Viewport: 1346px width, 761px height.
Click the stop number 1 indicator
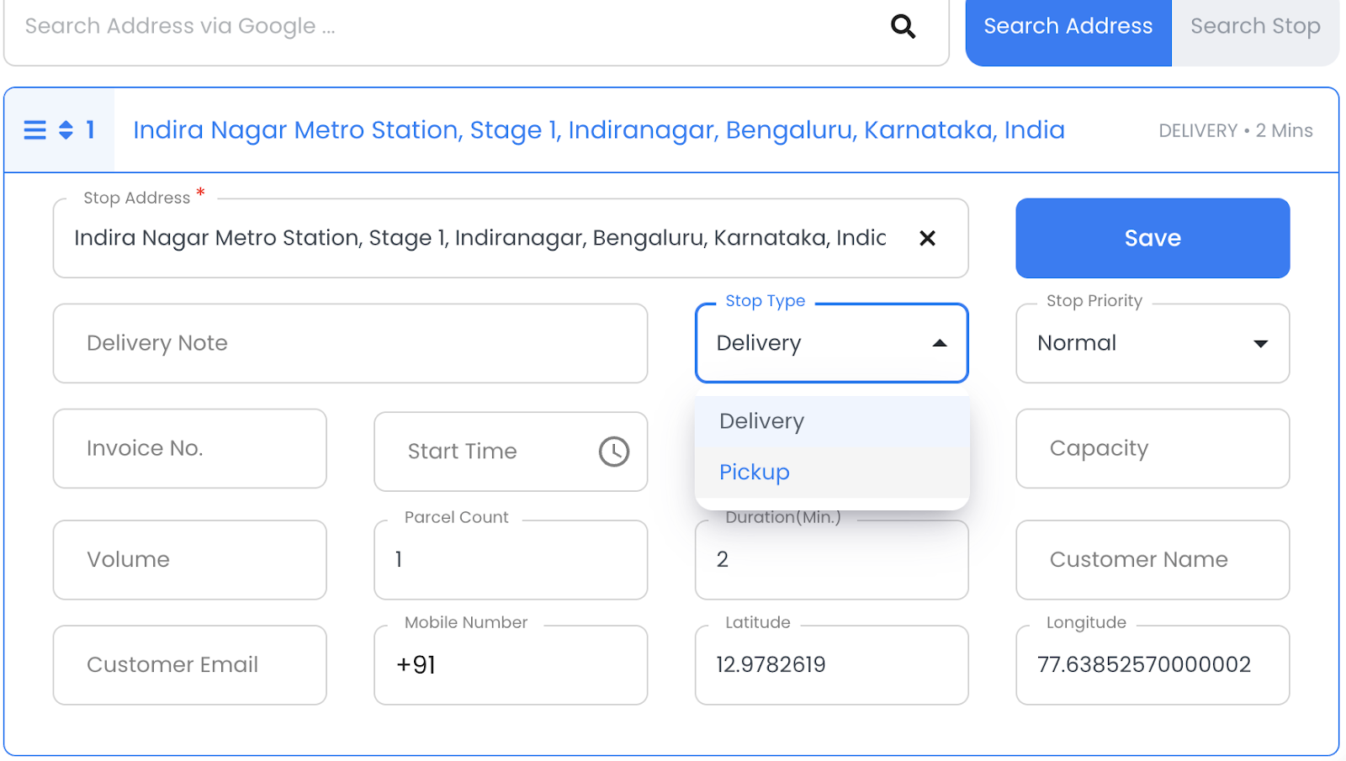(90, 129)
